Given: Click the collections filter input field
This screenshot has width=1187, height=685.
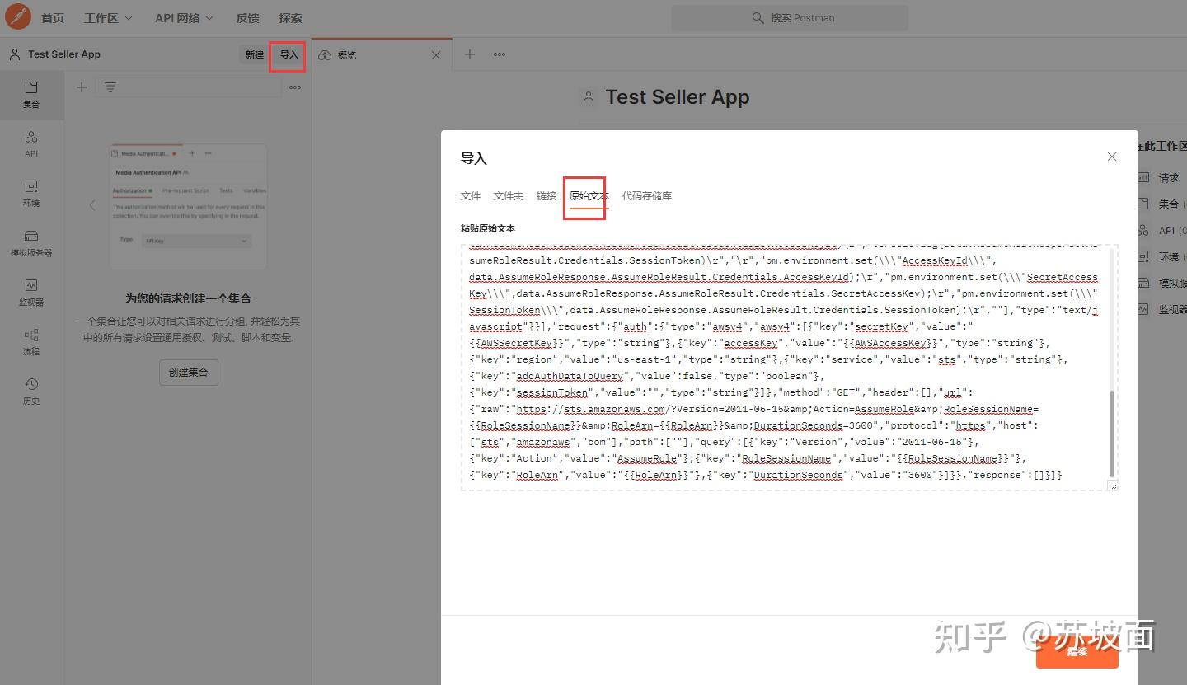Looking at the screenshot, I should click(x=189, y=87).
